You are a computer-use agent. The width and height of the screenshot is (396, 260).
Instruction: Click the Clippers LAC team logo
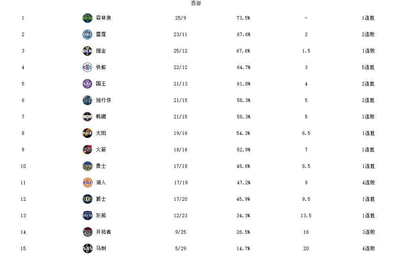coord(87,67)
